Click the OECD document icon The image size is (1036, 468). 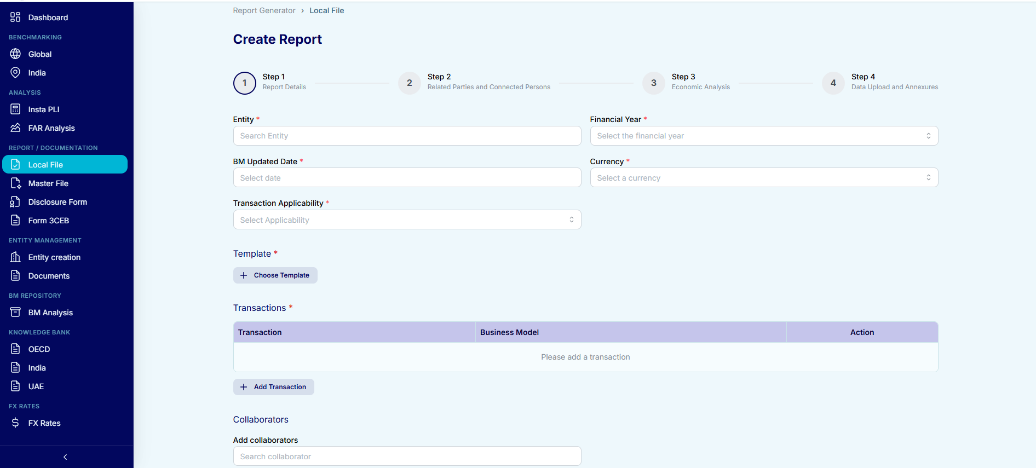tap(15, 349)
